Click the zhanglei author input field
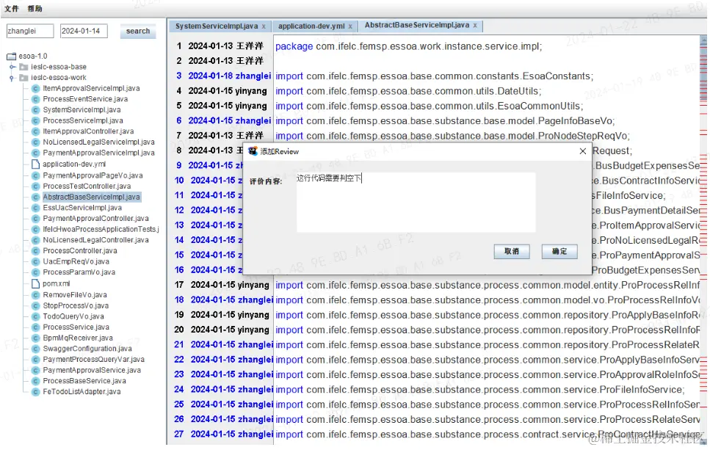This screenshot has height=450, width=710. pyautogui.click(x=30, y=31)
